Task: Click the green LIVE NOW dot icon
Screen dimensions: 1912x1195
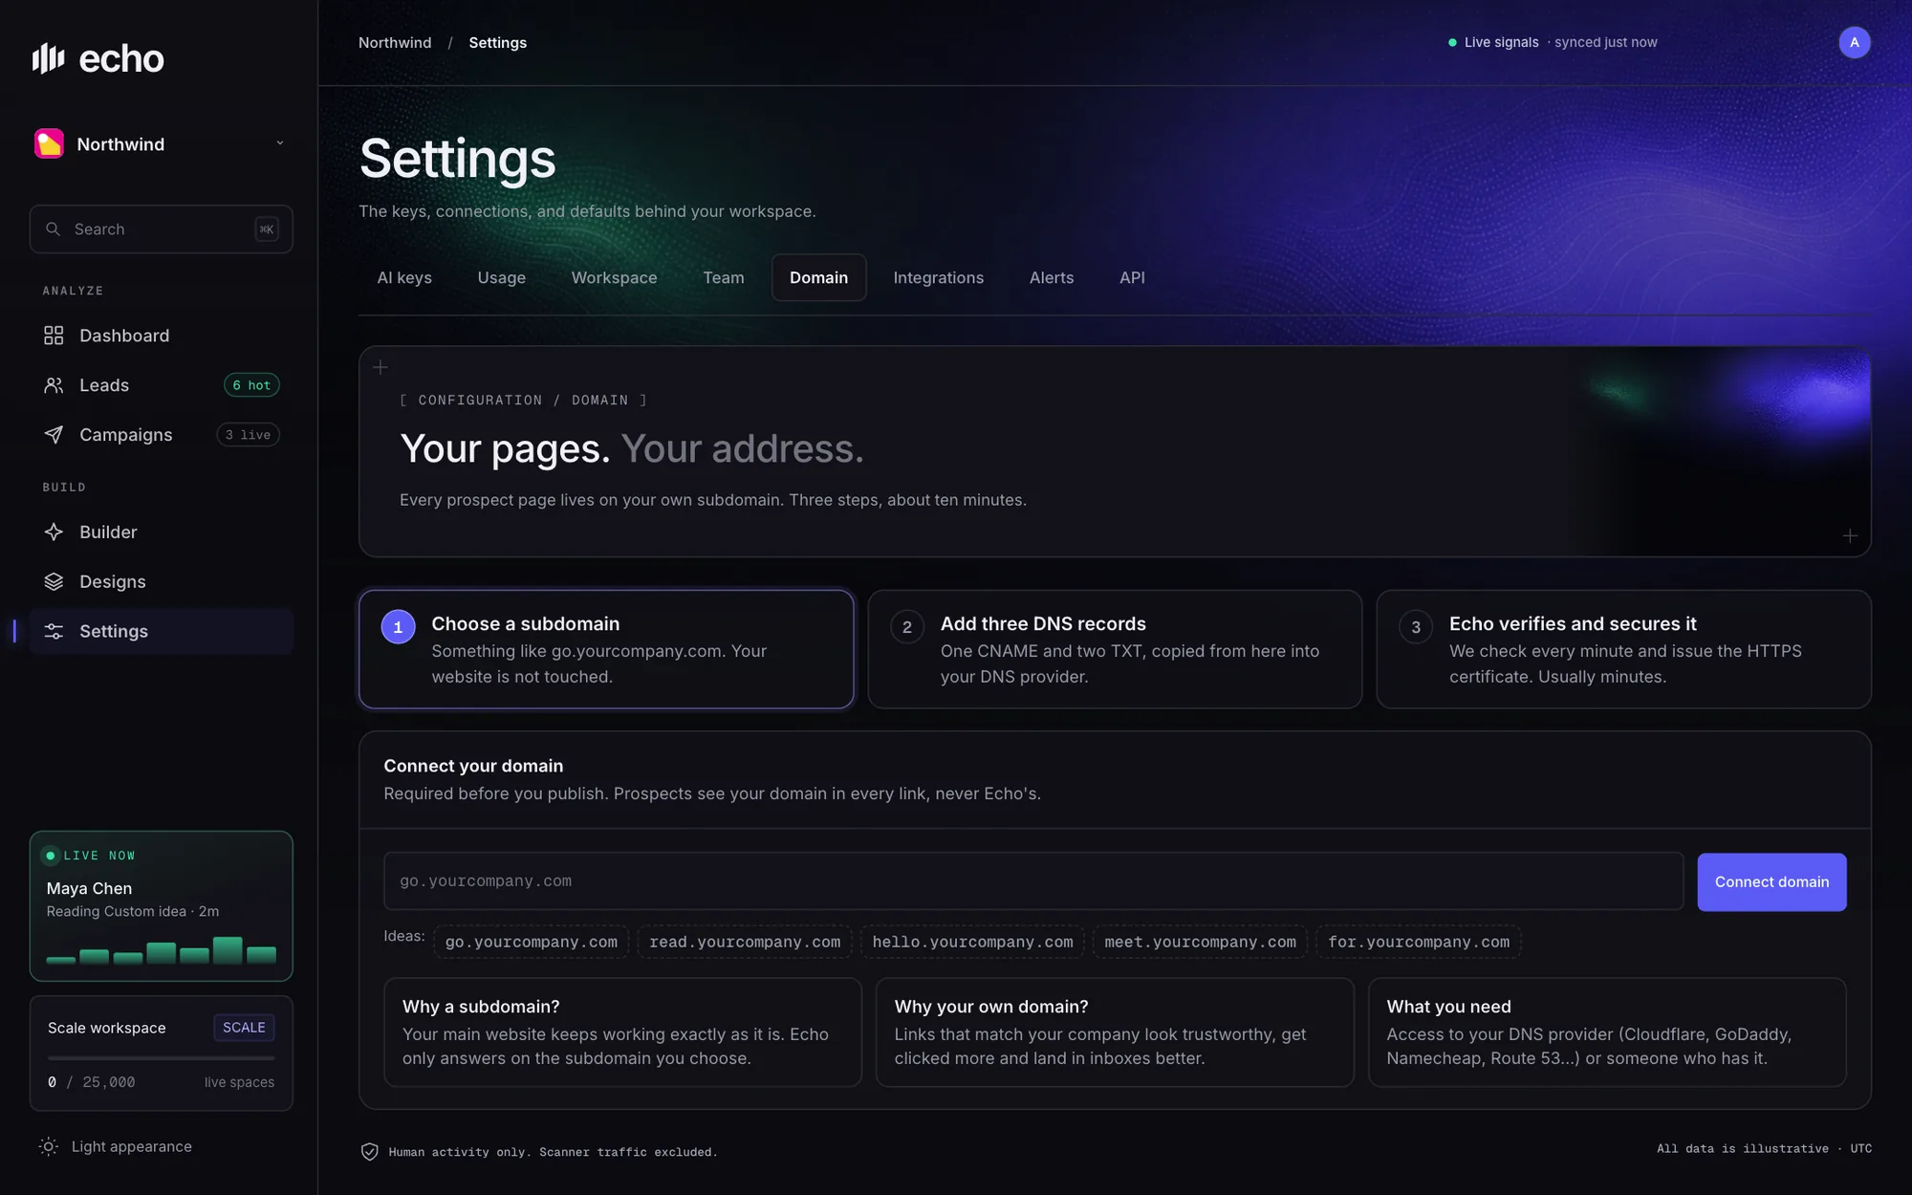Action: pos(51,856)
